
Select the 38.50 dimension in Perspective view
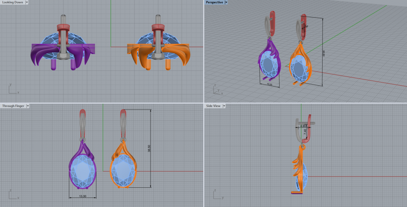324,54
